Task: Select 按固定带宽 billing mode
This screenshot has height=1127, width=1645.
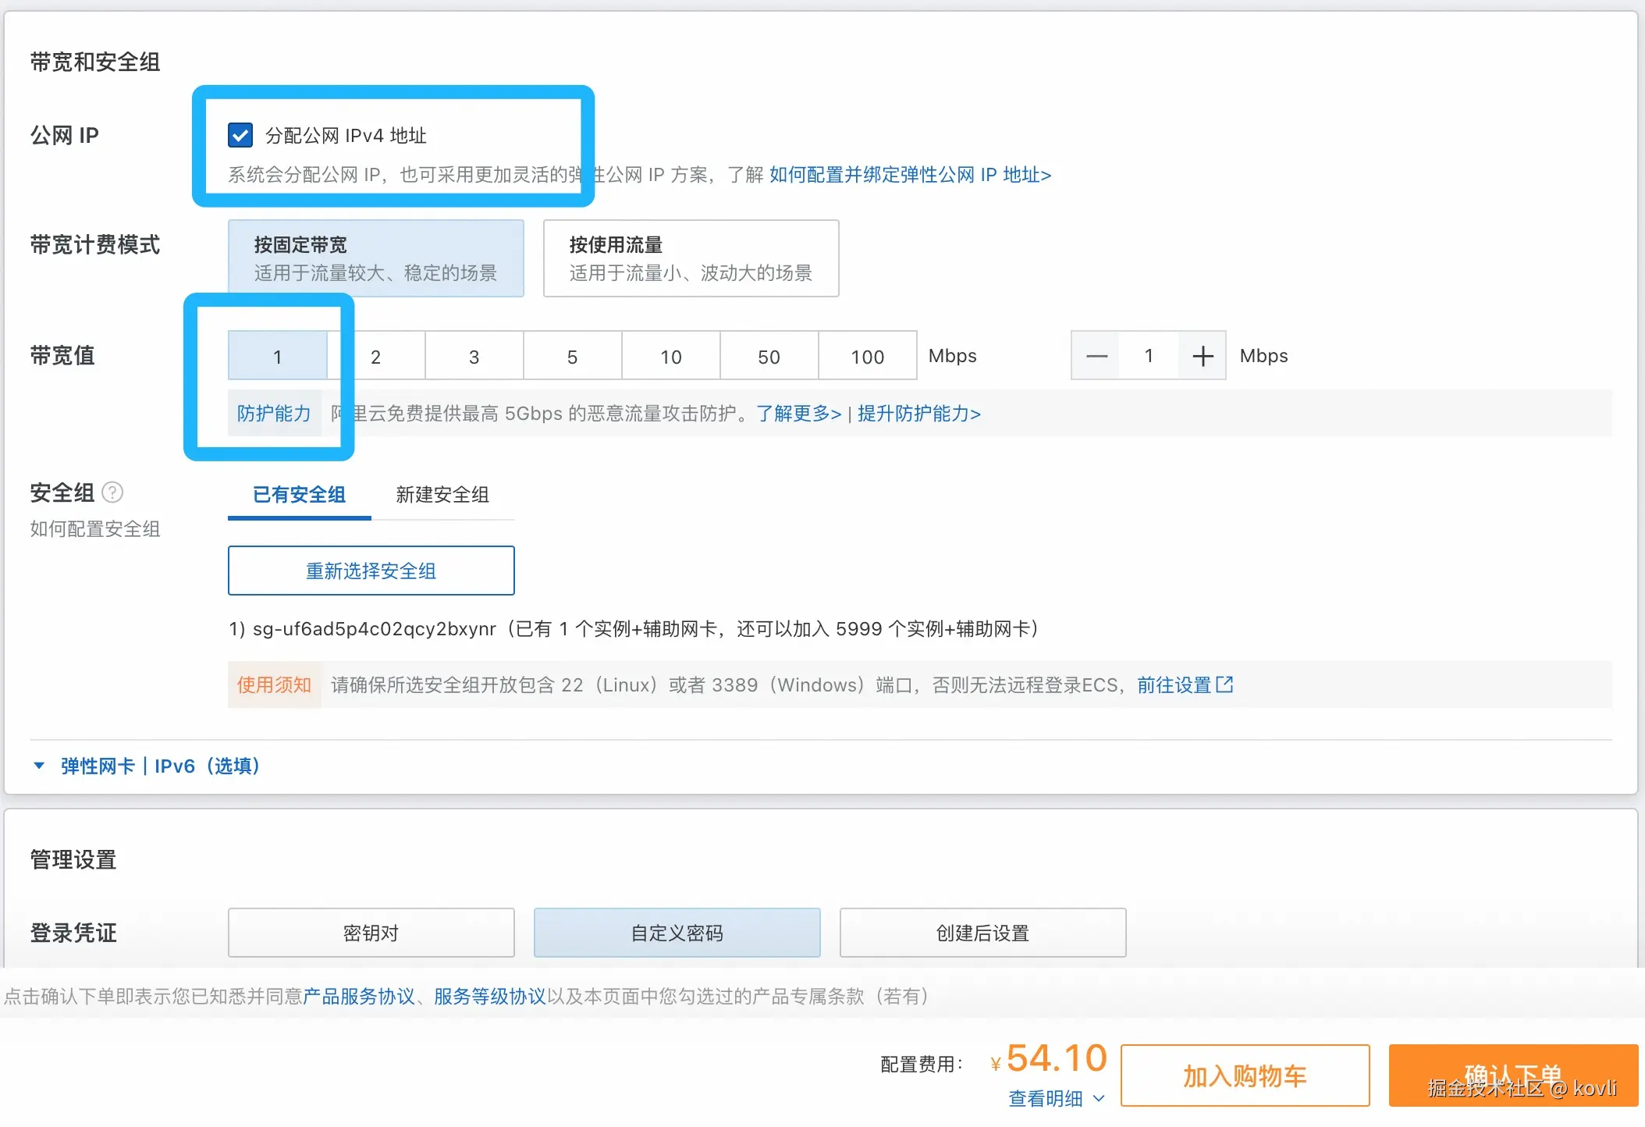Action: point(375,258)
